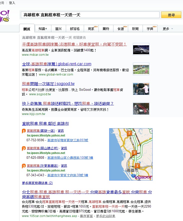Select map pin 2 on the map
The height and width of the screenshot is (221, 183).
pyautogui.click(x=129, y=133)
